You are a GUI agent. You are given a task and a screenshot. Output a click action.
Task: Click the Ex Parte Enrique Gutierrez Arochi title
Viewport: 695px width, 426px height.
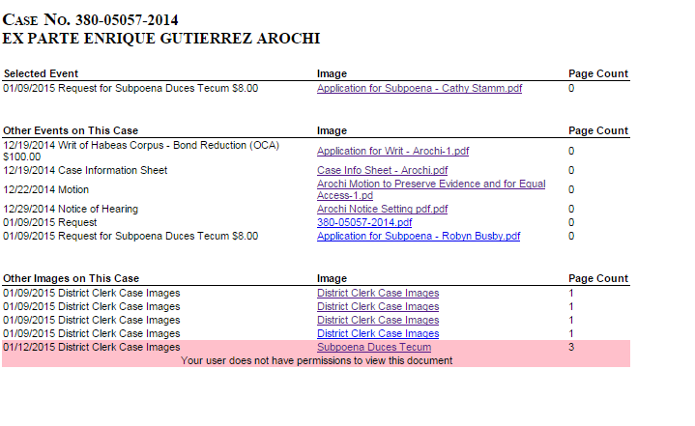pos(161,39)
